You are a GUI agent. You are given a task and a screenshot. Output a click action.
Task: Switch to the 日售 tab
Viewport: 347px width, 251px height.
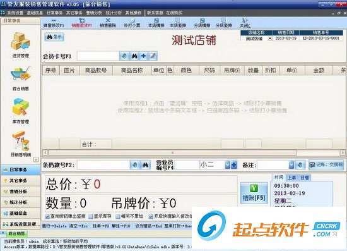[305, 178]
